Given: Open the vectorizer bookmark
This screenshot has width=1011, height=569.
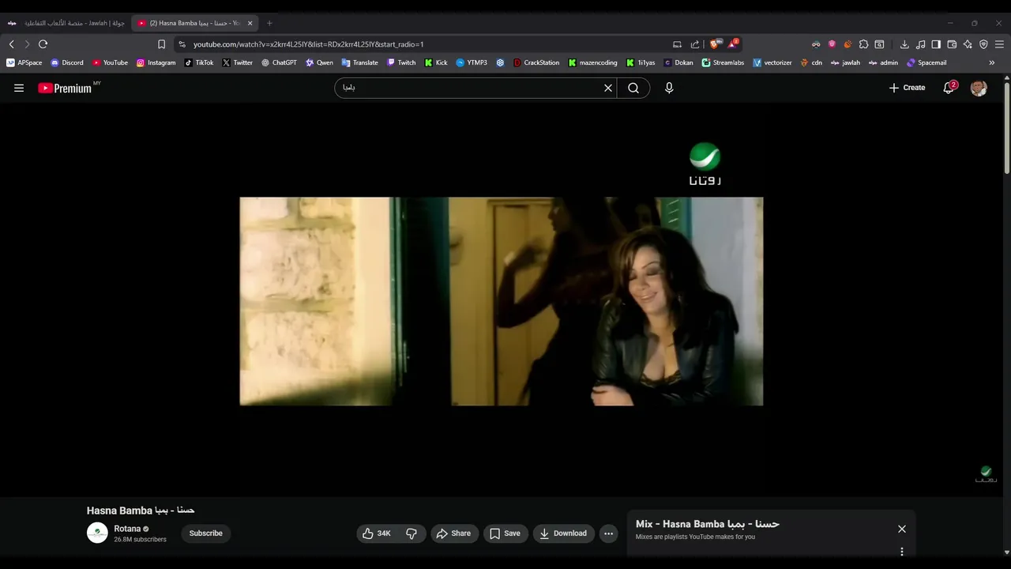Looking at the screenshot, I should point(772,62).
